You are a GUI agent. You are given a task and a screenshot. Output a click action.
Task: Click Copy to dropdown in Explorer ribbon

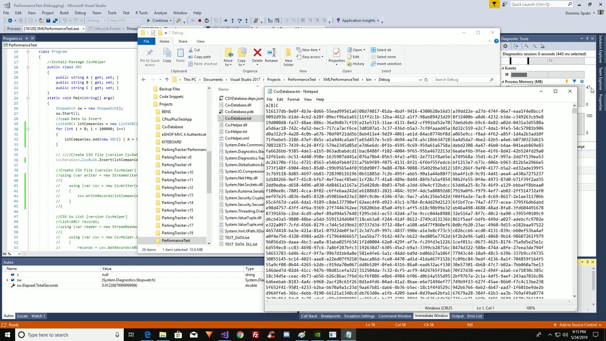pos(241,57)
